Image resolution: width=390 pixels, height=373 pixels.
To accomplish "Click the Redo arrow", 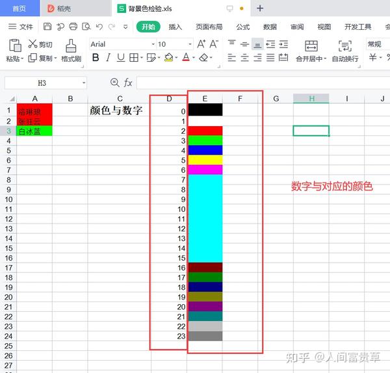I will 112,27.
